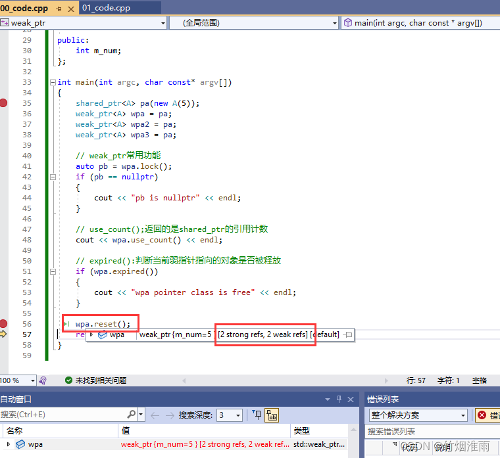This screenshot has height=458, width=500.
Task: Collapse the main function block at line 33
Action: (x=53, y=83)
